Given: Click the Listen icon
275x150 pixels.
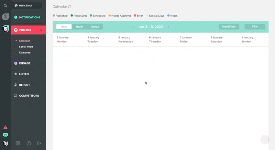Looking at the screenshot, I should click(16, 74).
